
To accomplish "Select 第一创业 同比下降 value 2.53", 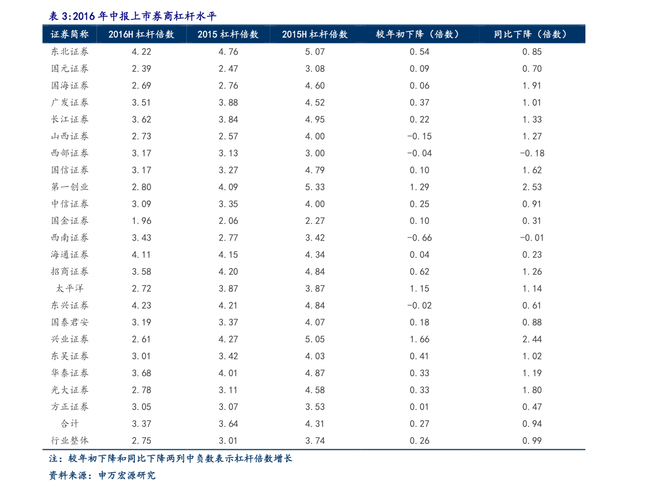I will (x=532, y=188).
